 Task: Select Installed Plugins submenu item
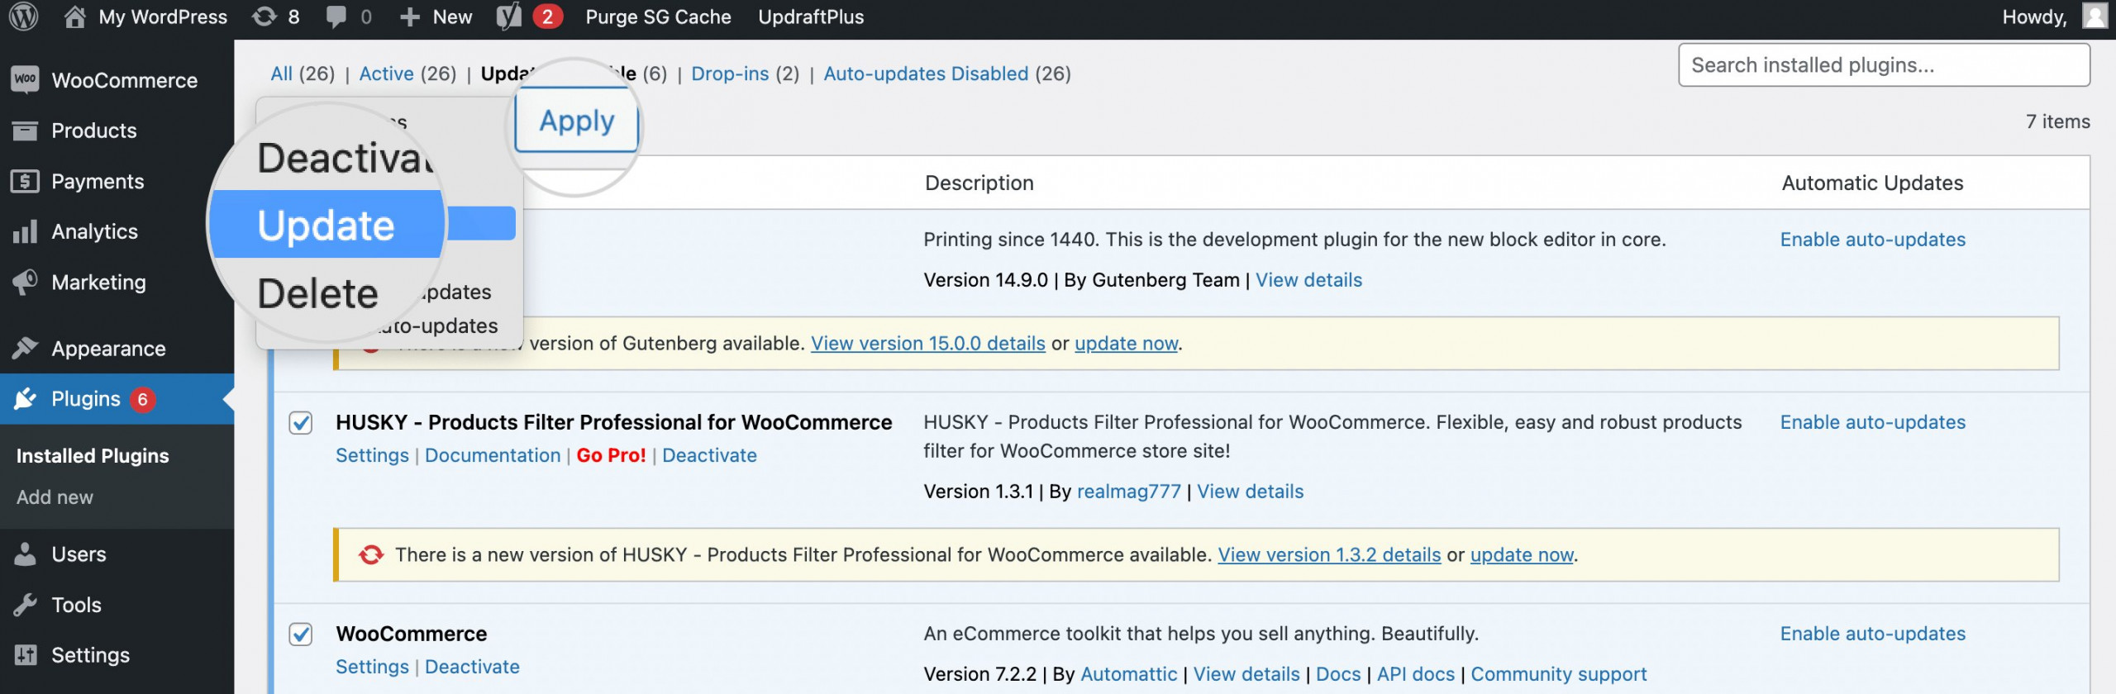pyautogui.click(x=93, y=456)
